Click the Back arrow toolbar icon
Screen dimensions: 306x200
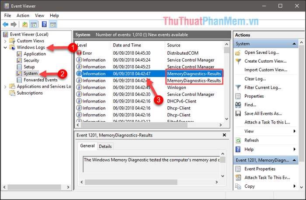tap(5, 24)
